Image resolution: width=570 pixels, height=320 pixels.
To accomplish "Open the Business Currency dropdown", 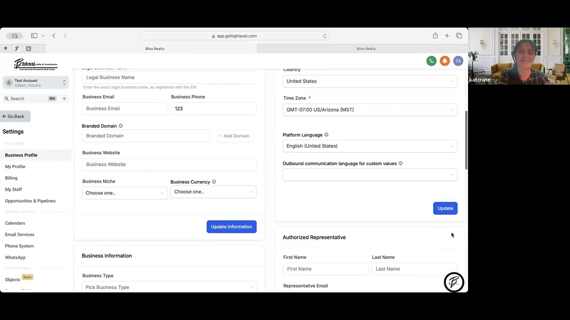I will coord(213,192).
